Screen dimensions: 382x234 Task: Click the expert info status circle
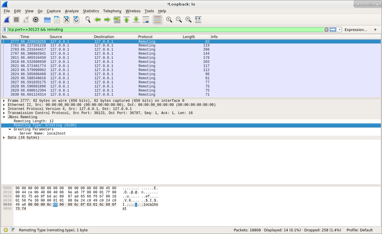(x=6, y=230)
